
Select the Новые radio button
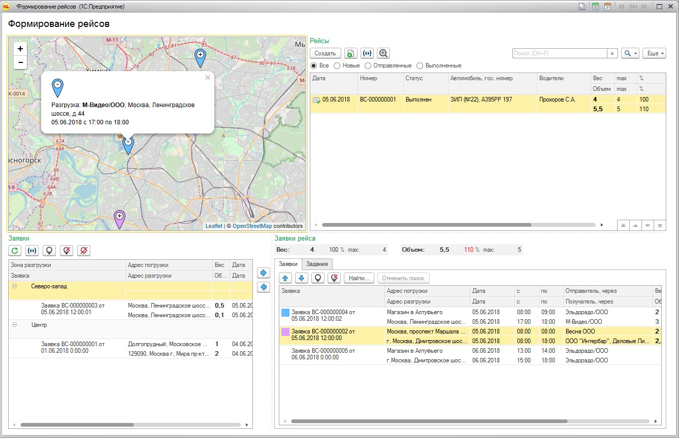tap(337, 65)
